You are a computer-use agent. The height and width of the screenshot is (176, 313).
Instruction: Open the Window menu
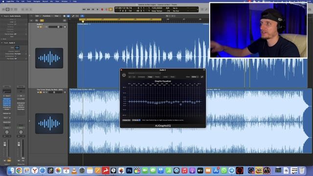pos(64,1)
